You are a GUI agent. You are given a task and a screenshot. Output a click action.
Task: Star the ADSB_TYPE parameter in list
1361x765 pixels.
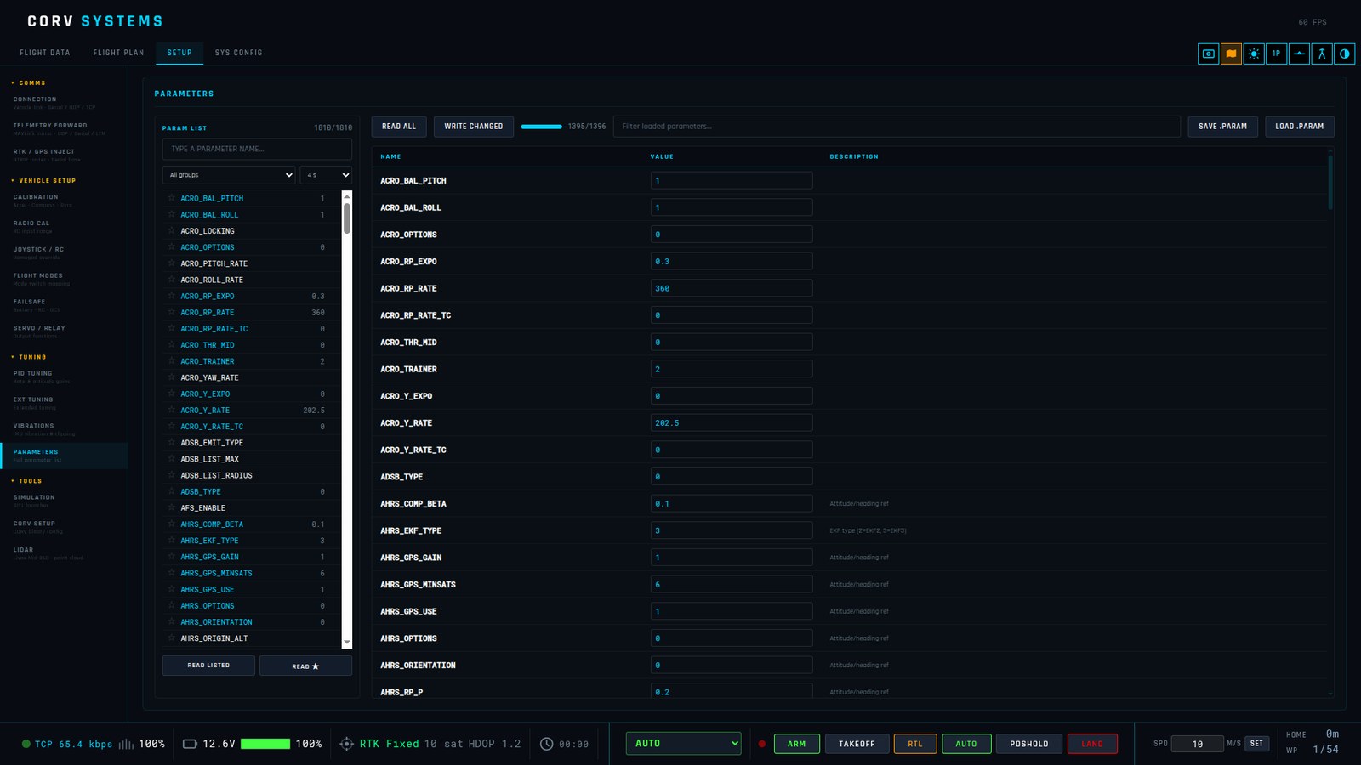coord(172,491)
